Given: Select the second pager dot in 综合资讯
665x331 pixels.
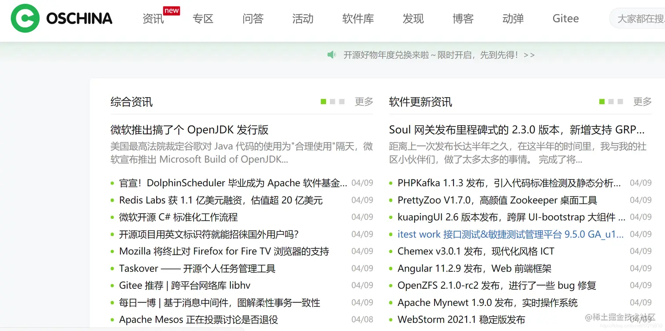Looking at the screenshot, I should click(332, 102).
